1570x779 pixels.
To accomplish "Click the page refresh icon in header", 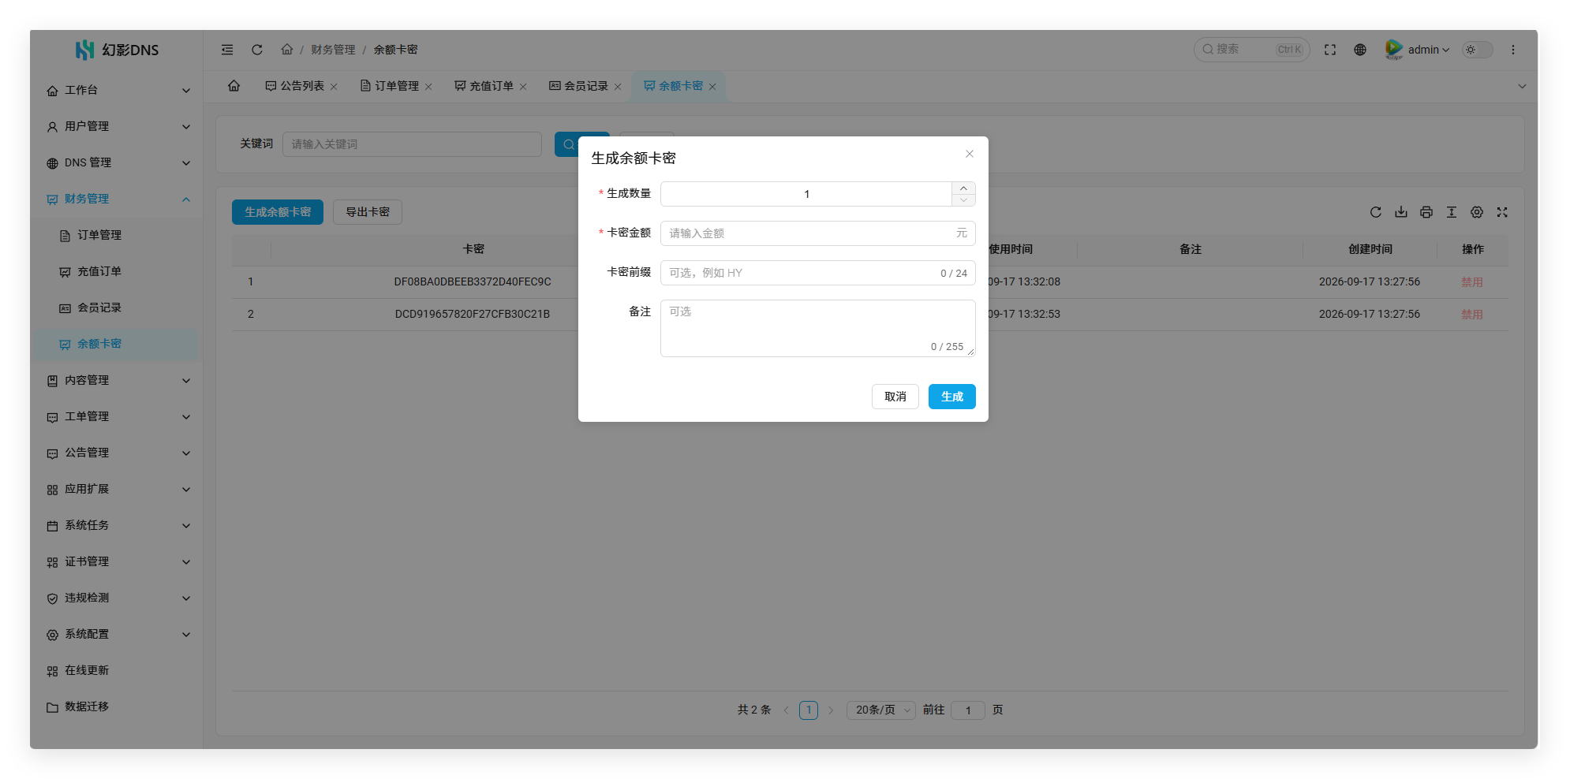I will (257, 50).
